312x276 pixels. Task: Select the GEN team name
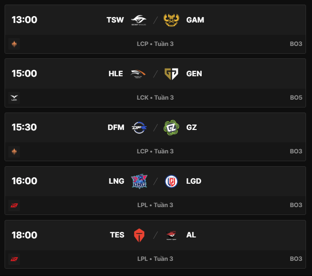(x=194, y=73)
